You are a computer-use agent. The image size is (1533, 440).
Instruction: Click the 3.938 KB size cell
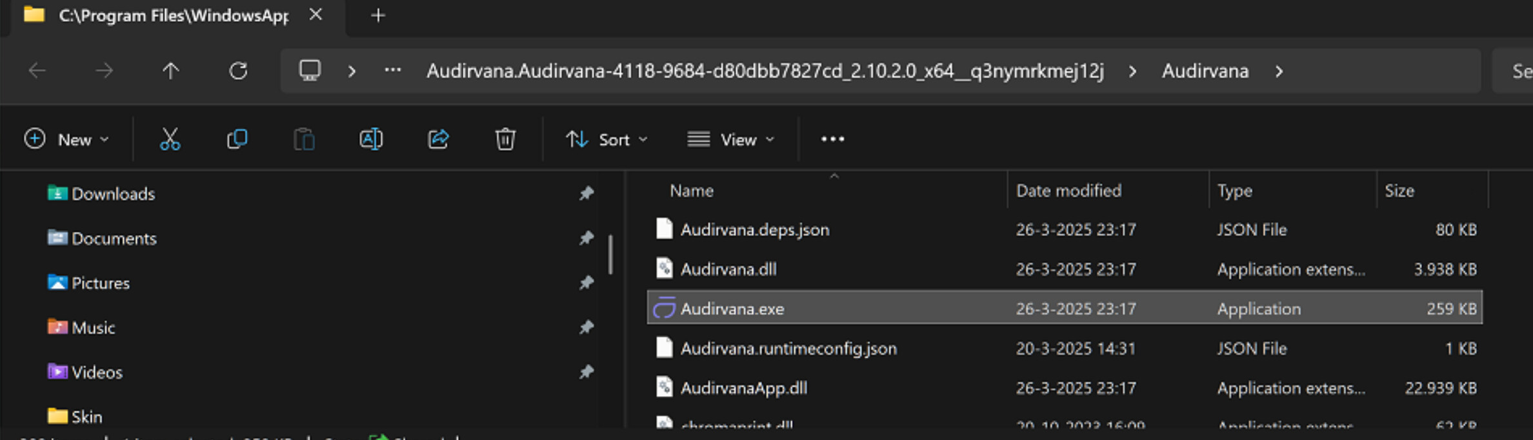(1445, 269)
